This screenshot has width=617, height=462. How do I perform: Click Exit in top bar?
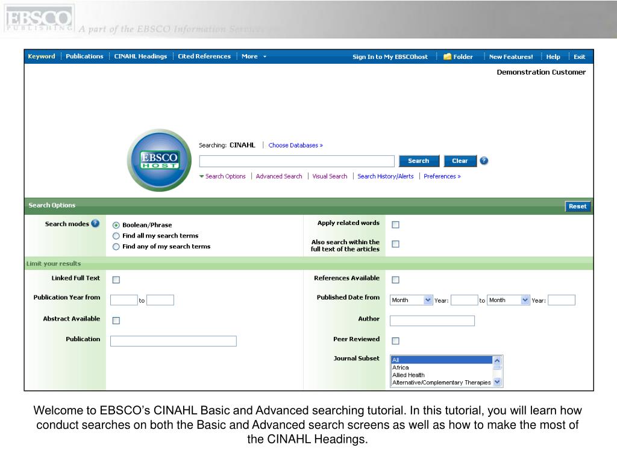(x=579, y=57)
